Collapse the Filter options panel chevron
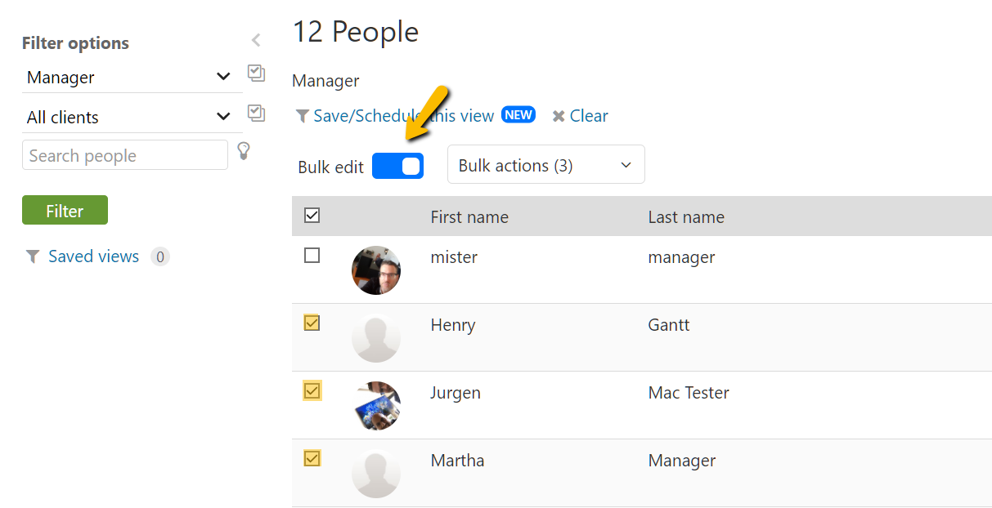Screen dimensions: 992x508 (256, 40)
